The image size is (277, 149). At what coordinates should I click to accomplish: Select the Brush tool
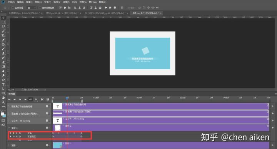[3, 49]
